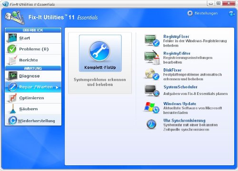The image size is (238, 171).
Task: Click the RegistryEditor paint bucket icon
Action: (152, 57)
